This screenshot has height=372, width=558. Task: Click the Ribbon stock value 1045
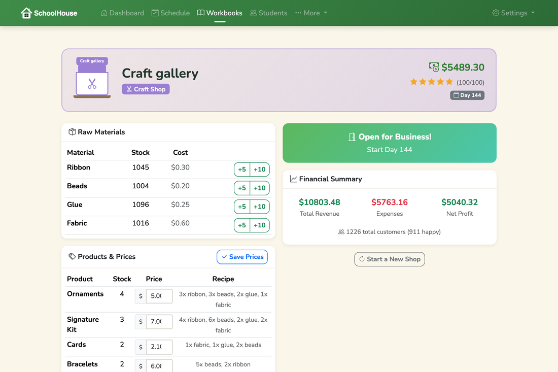pos(141,167)
